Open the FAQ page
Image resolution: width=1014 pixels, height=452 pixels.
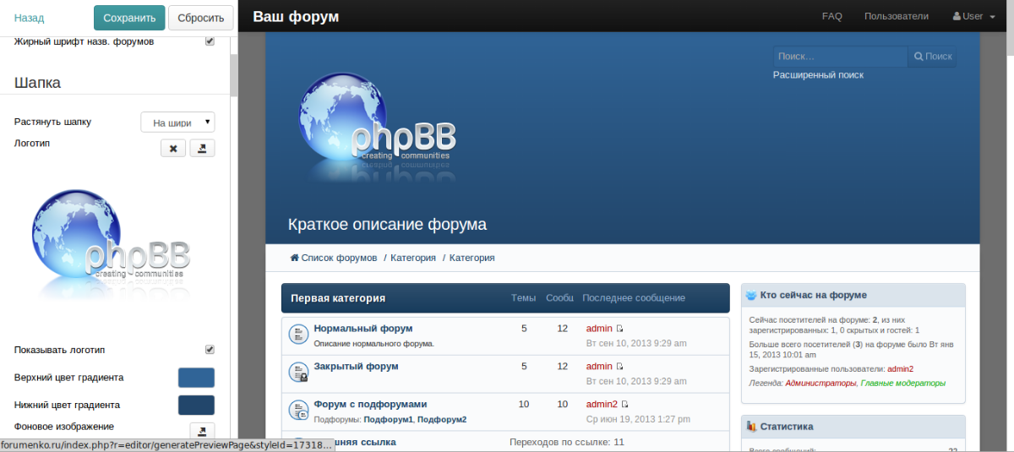click(x=832, y=16)
